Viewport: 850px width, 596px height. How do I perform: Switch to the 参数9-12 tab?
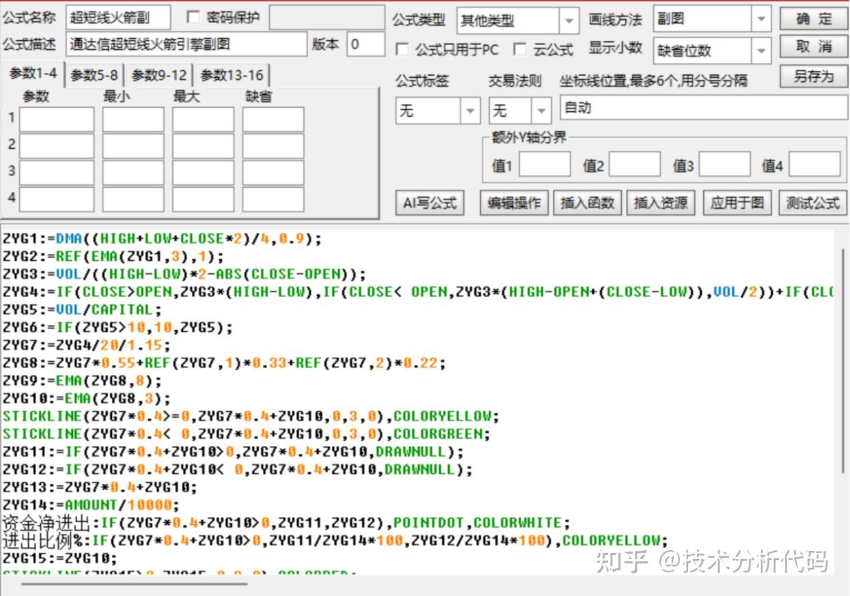click(x=159, y=75)
